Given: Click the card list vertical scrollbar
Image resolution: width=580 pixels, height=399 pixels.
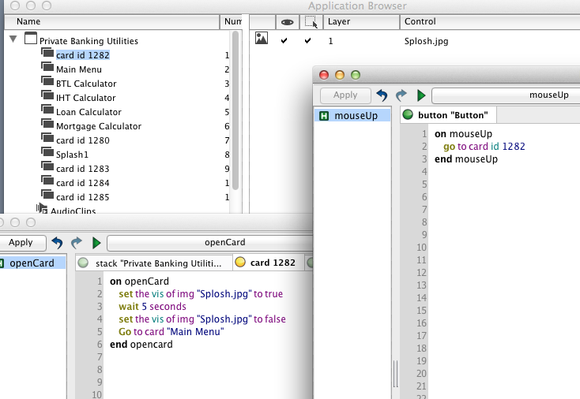Looking at the screenshot, I should click(x=235, y=110).
